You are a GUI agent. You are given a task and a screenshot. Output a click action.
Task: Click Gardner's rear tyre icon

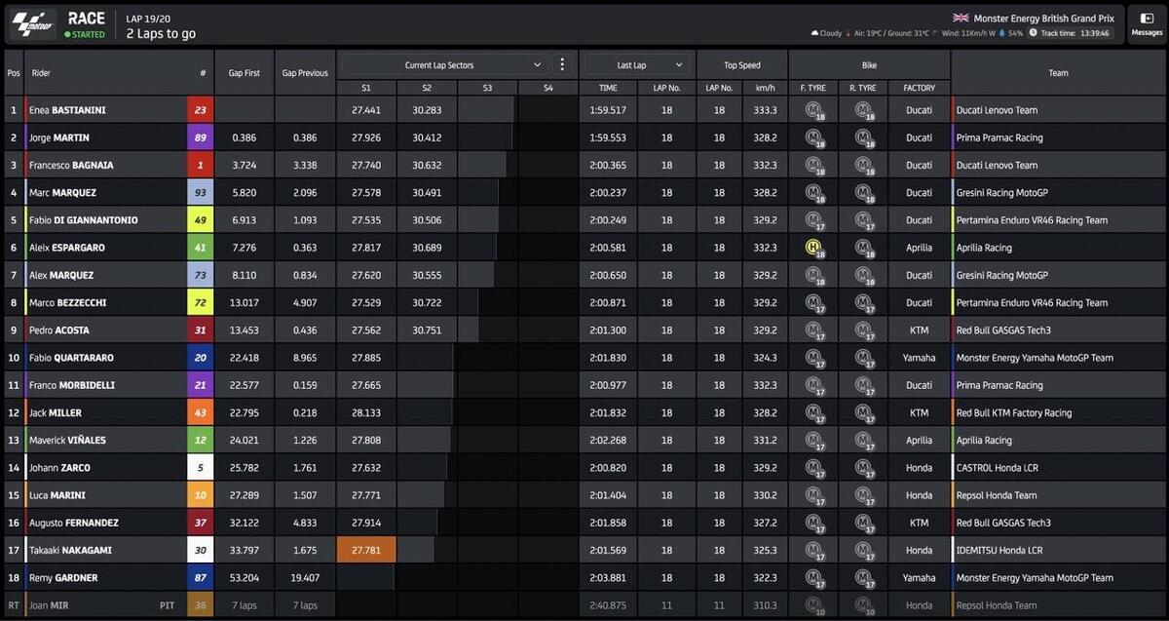862,578
